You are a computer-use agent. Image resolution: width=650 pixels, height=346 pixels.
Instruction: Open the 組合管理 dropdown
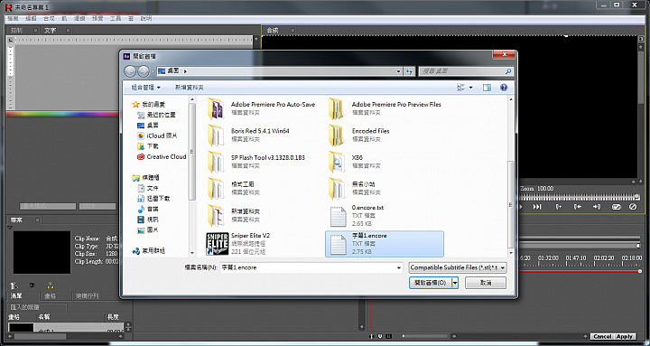[145, 88]
